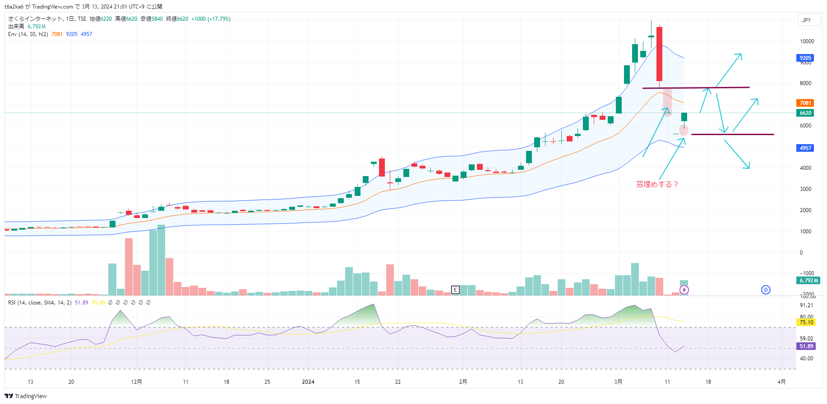This screenshot has width=827, height=404.
Task: Open the Env (14, 30, hl2) indicator legend
Action: (28, 34)
